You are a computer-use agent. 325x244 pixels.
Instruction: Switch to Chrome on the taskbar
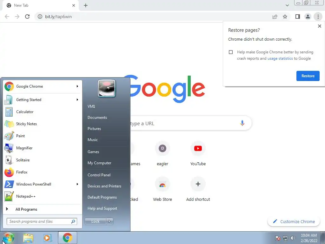(x=68, y=238)
